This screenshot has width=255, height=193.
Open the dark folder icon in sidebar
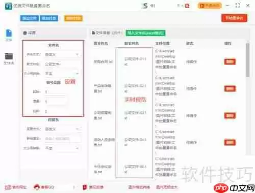click(9, 56)
